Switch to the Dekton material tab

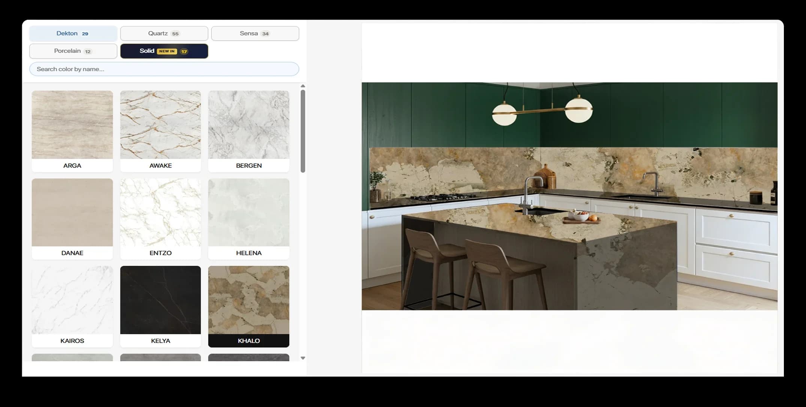(x=73, y=33)
